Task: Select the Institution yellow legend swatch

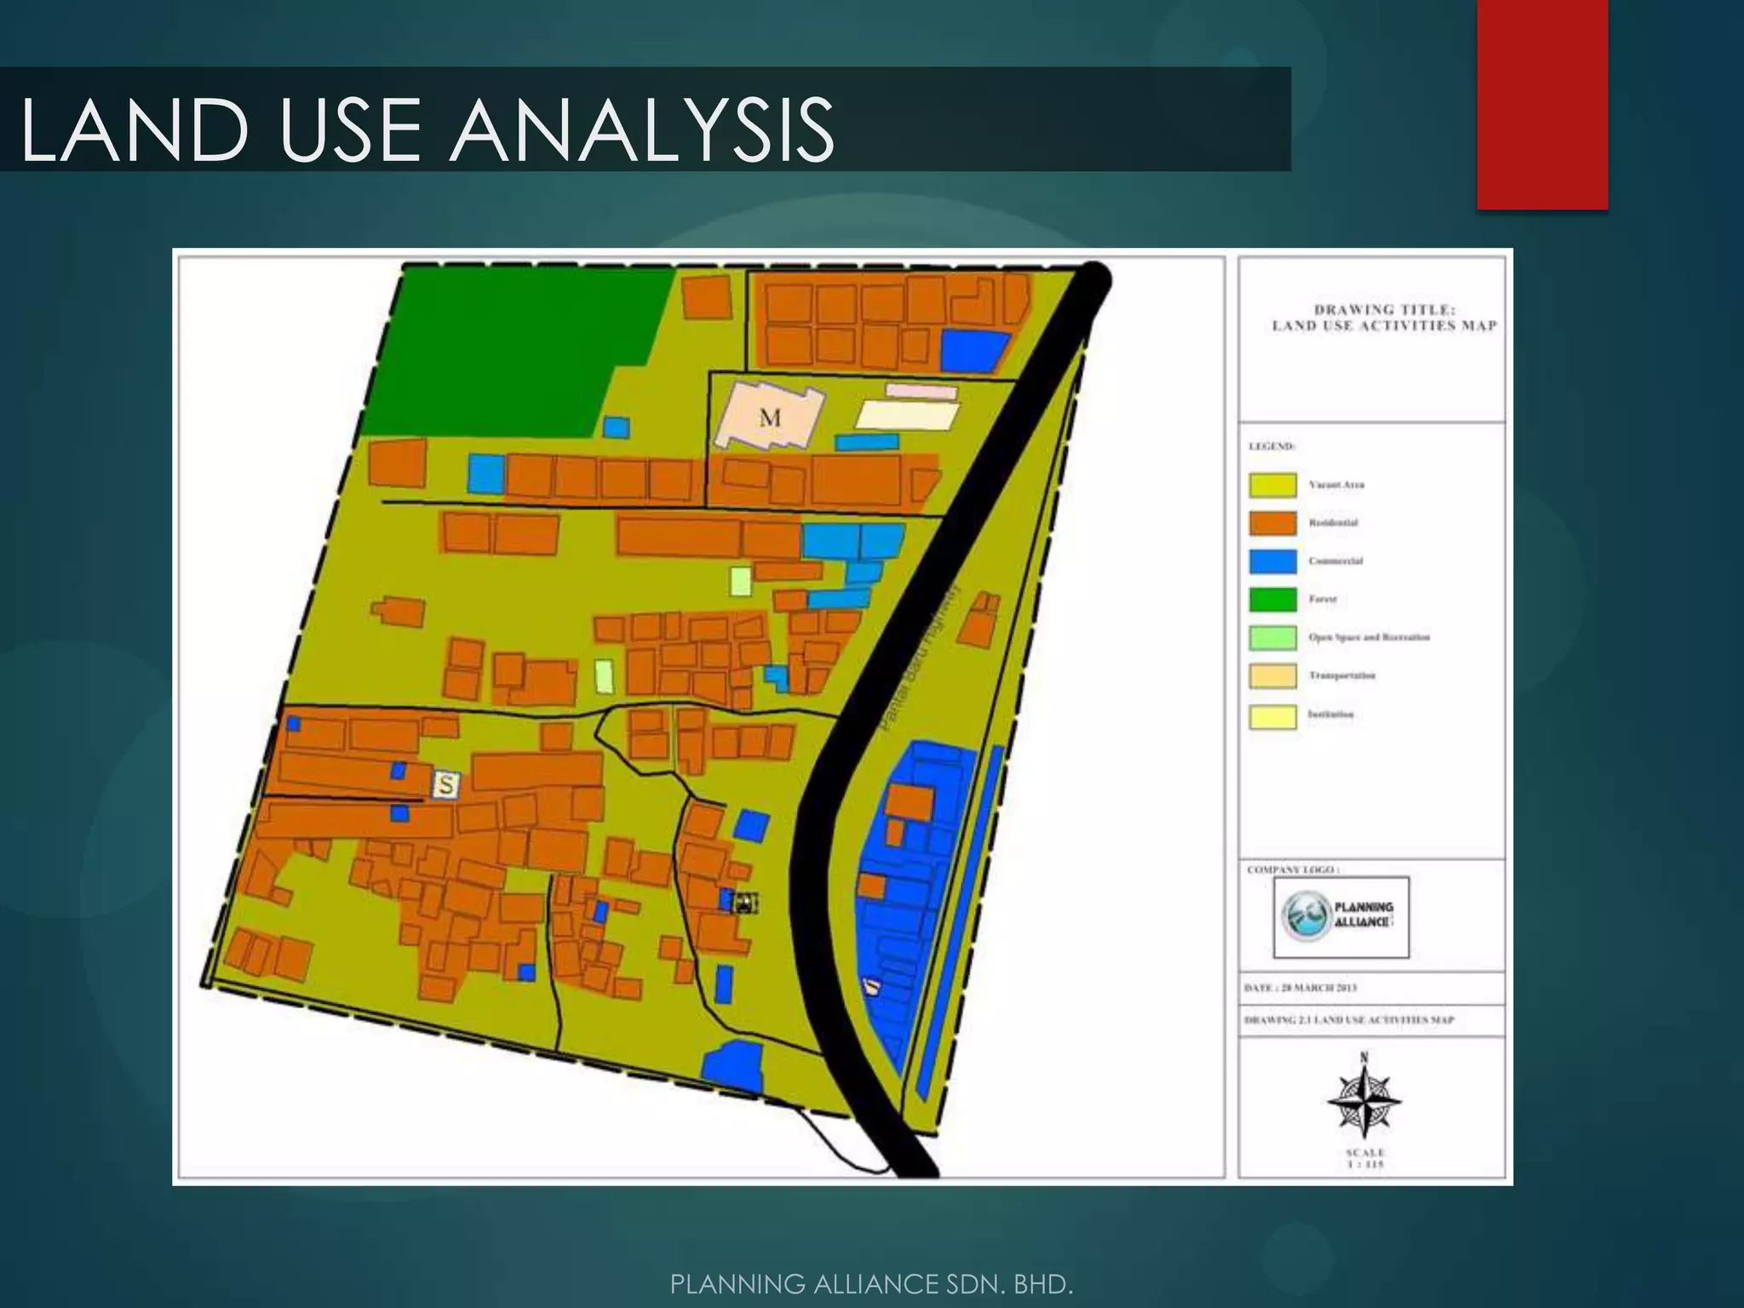Action: [x=1273, y=716]
